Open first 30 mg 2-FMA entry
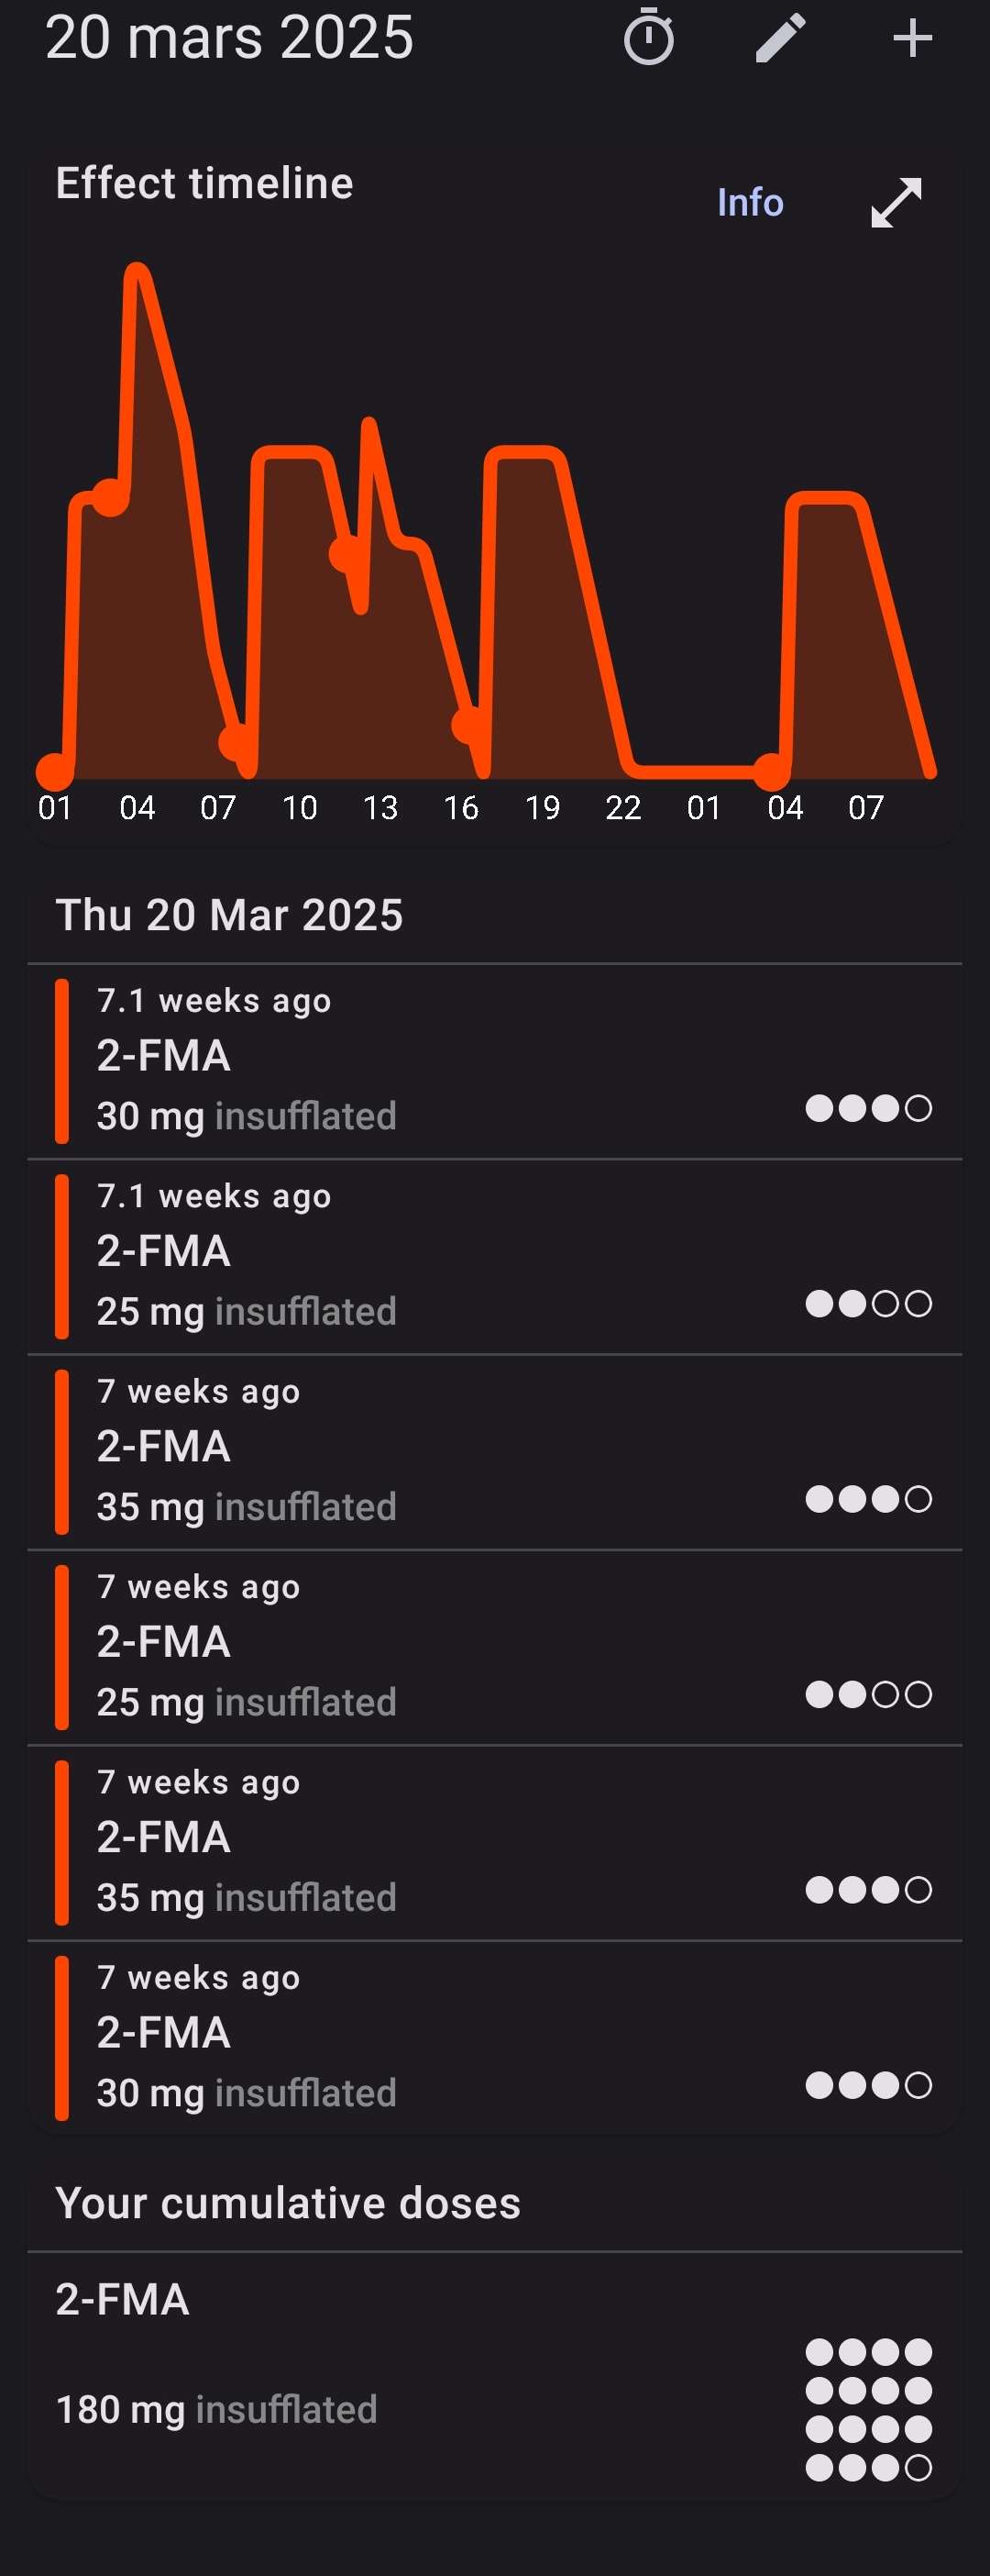Screen dimensions: 990x2576 pyautogui.click(x=494, y=1061)
